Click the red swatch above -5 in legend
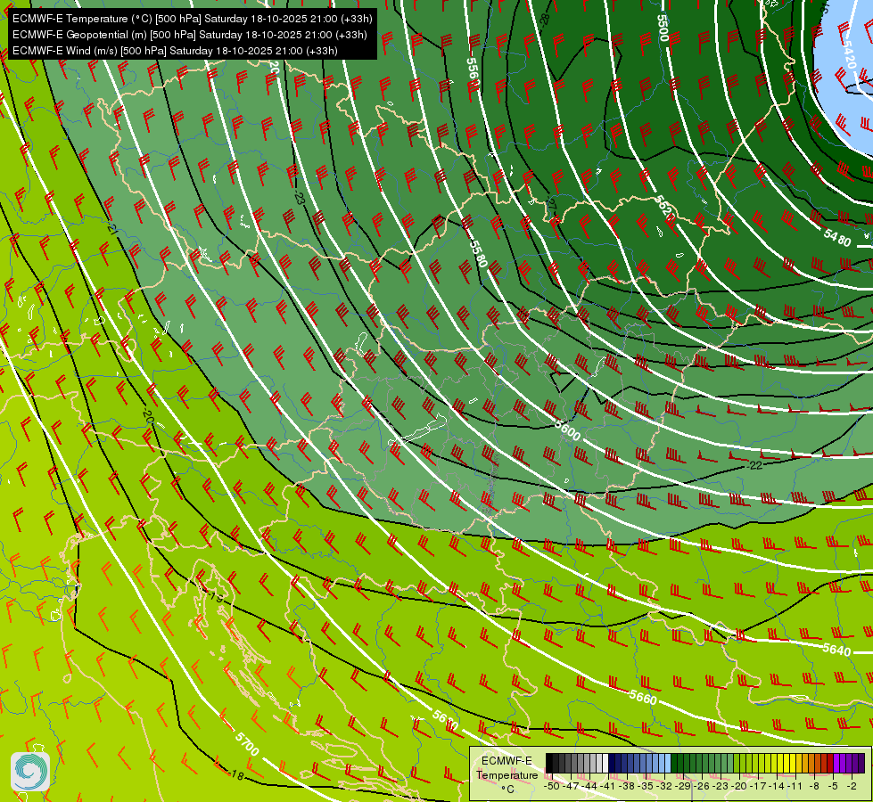This screenshot has width=873, height=802. tap(829, 763)
